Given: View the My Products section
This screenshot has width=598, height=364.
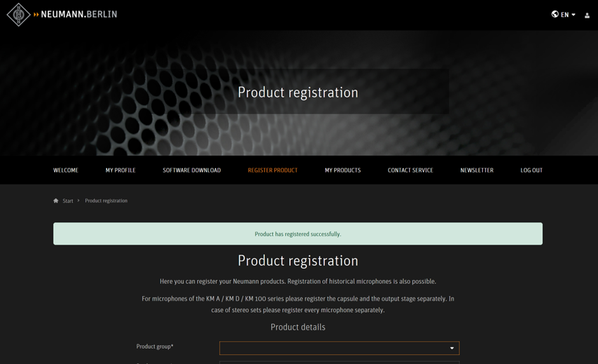Looking at the screenshot, I should click(342, 170).
